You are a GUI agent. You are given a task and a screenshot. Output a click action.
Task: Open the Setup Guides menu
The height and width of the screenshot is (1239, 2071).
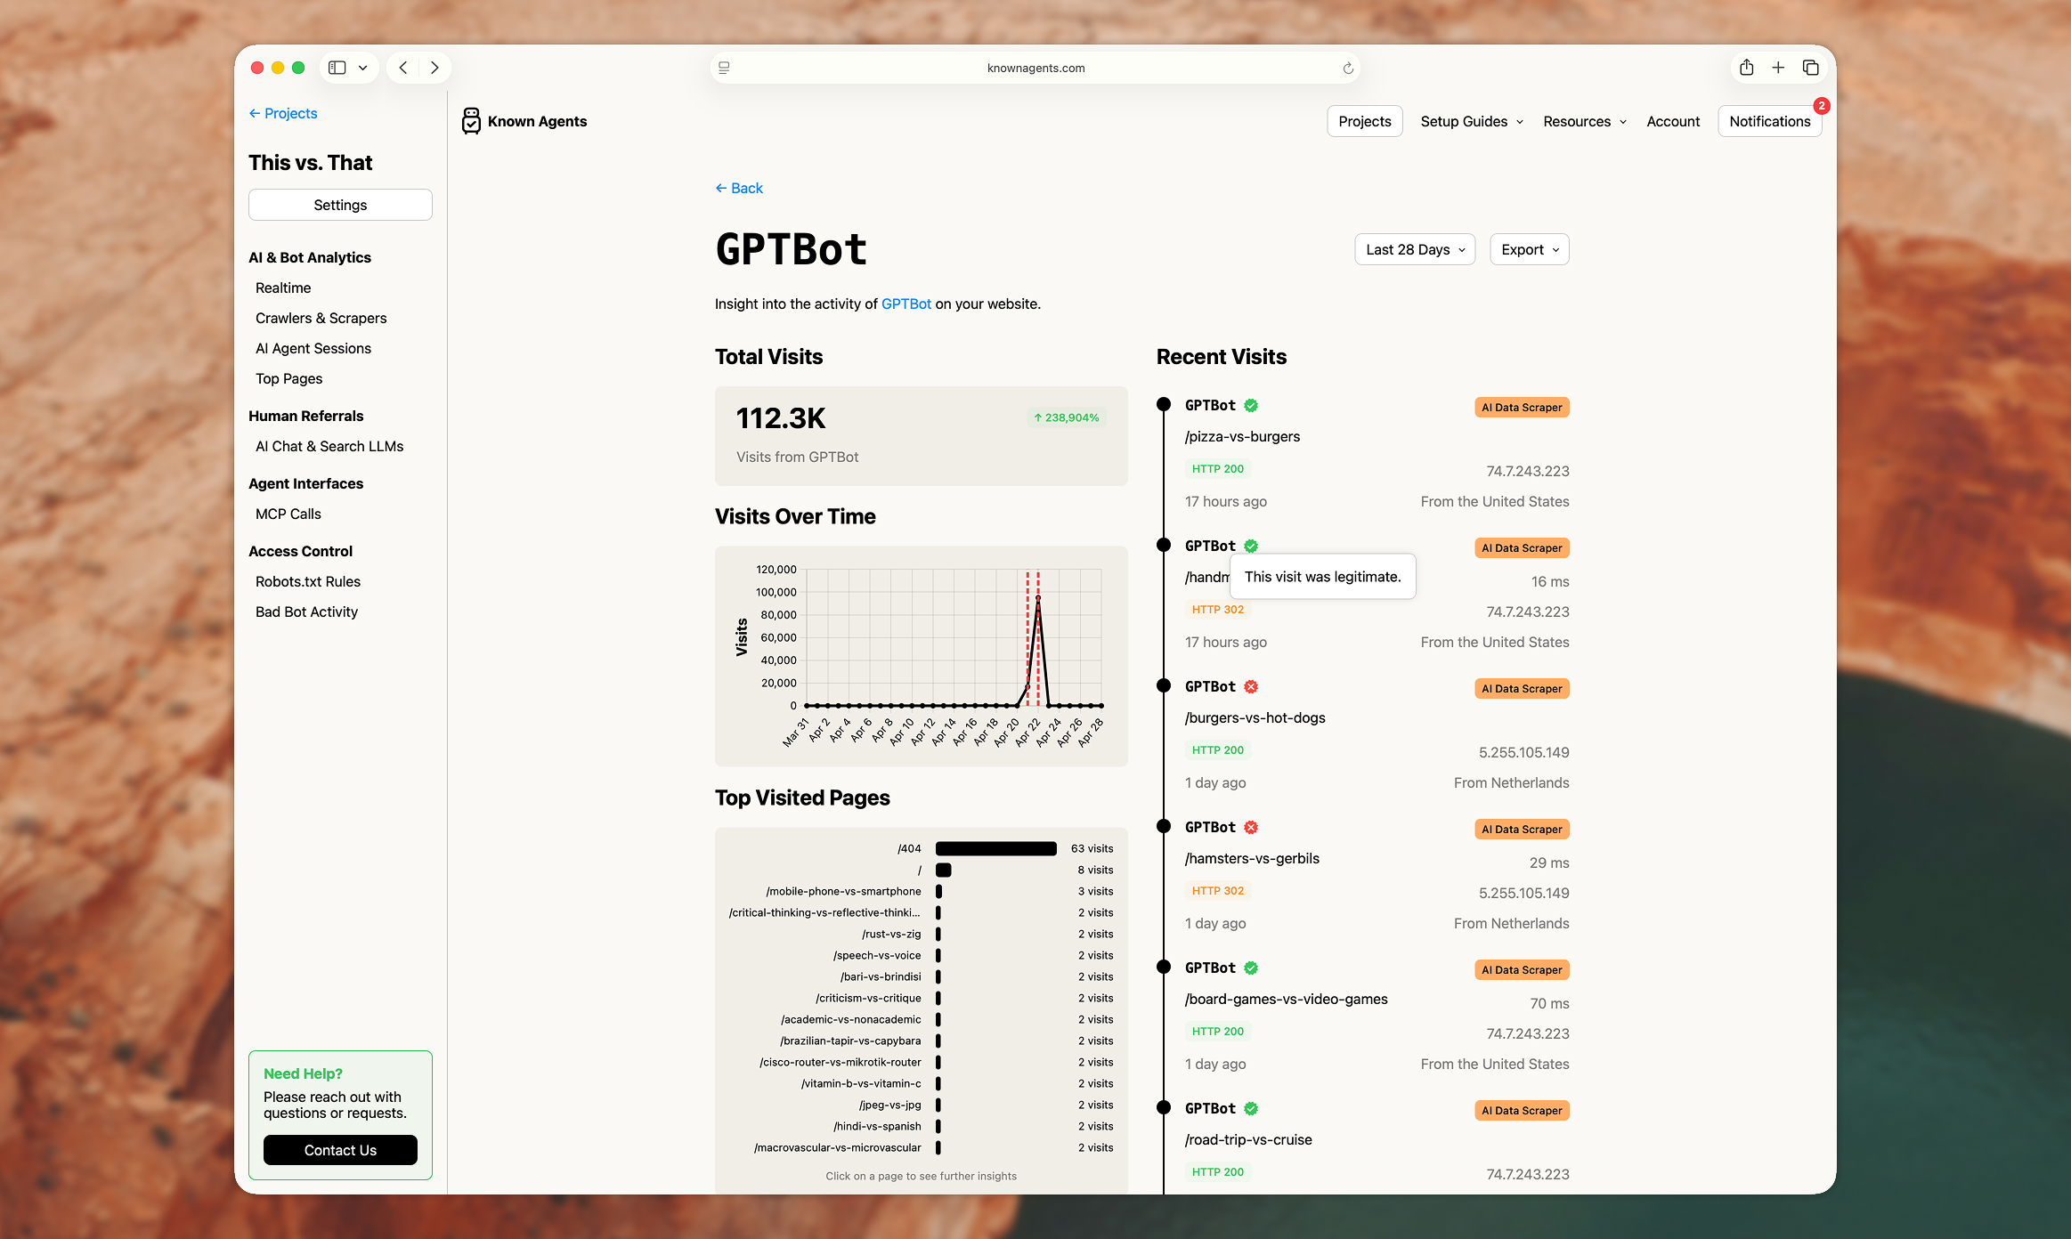click(x=1471, y=122)
